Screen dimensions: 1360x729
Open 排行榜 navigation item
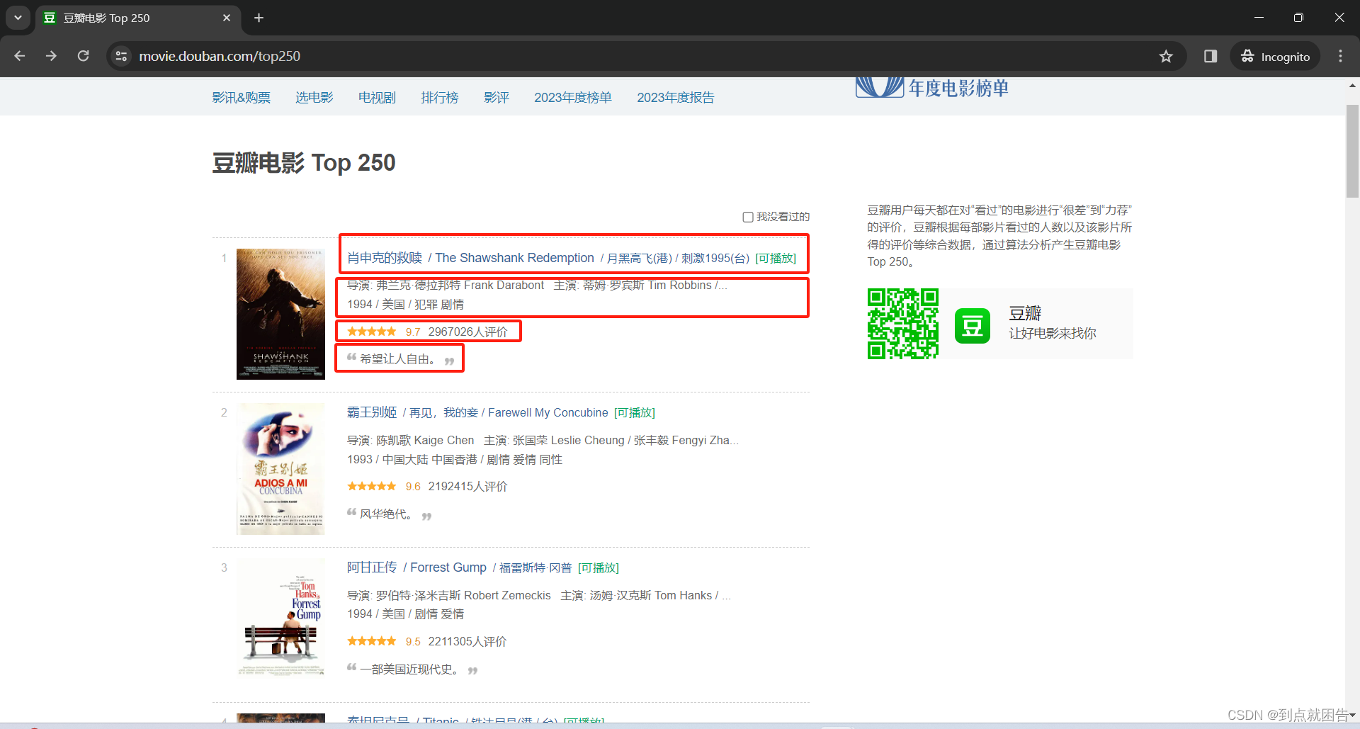(x=440, y=98)
